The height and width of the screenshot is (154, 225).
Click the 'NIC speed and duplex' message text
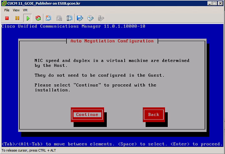(112, 63)
